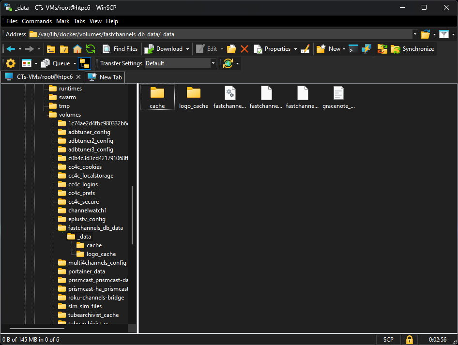Click the address path field
This screenshot has width=458, height=345.
pyautogui.click(x=221, y=34)
